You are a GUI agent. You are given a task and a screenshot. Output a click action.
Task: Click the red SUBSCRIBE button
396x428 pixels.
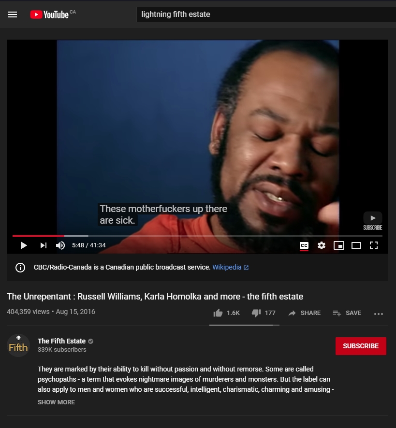tap(361, 346)
